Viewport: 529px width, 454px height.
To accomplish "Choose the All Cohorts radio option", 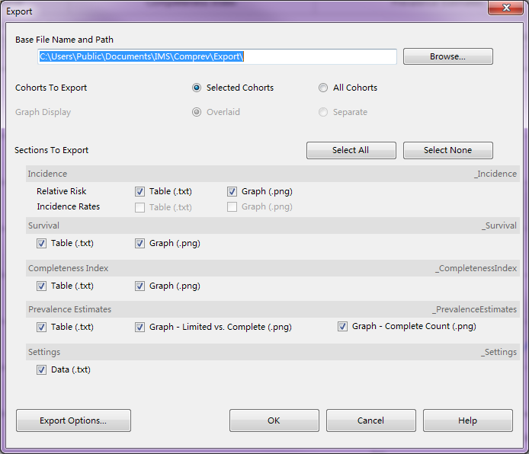I will pyautogui.click(x=324, y=88).
